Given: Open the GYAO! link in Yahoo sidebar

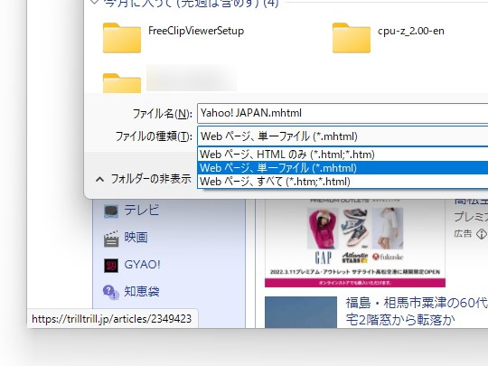Looking at the screenshot, I should coord(142,265).
